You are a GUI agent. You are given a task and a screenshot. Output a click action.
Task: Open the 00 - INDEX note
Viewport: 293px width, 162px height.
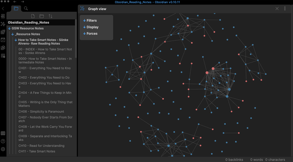point(45,51)
